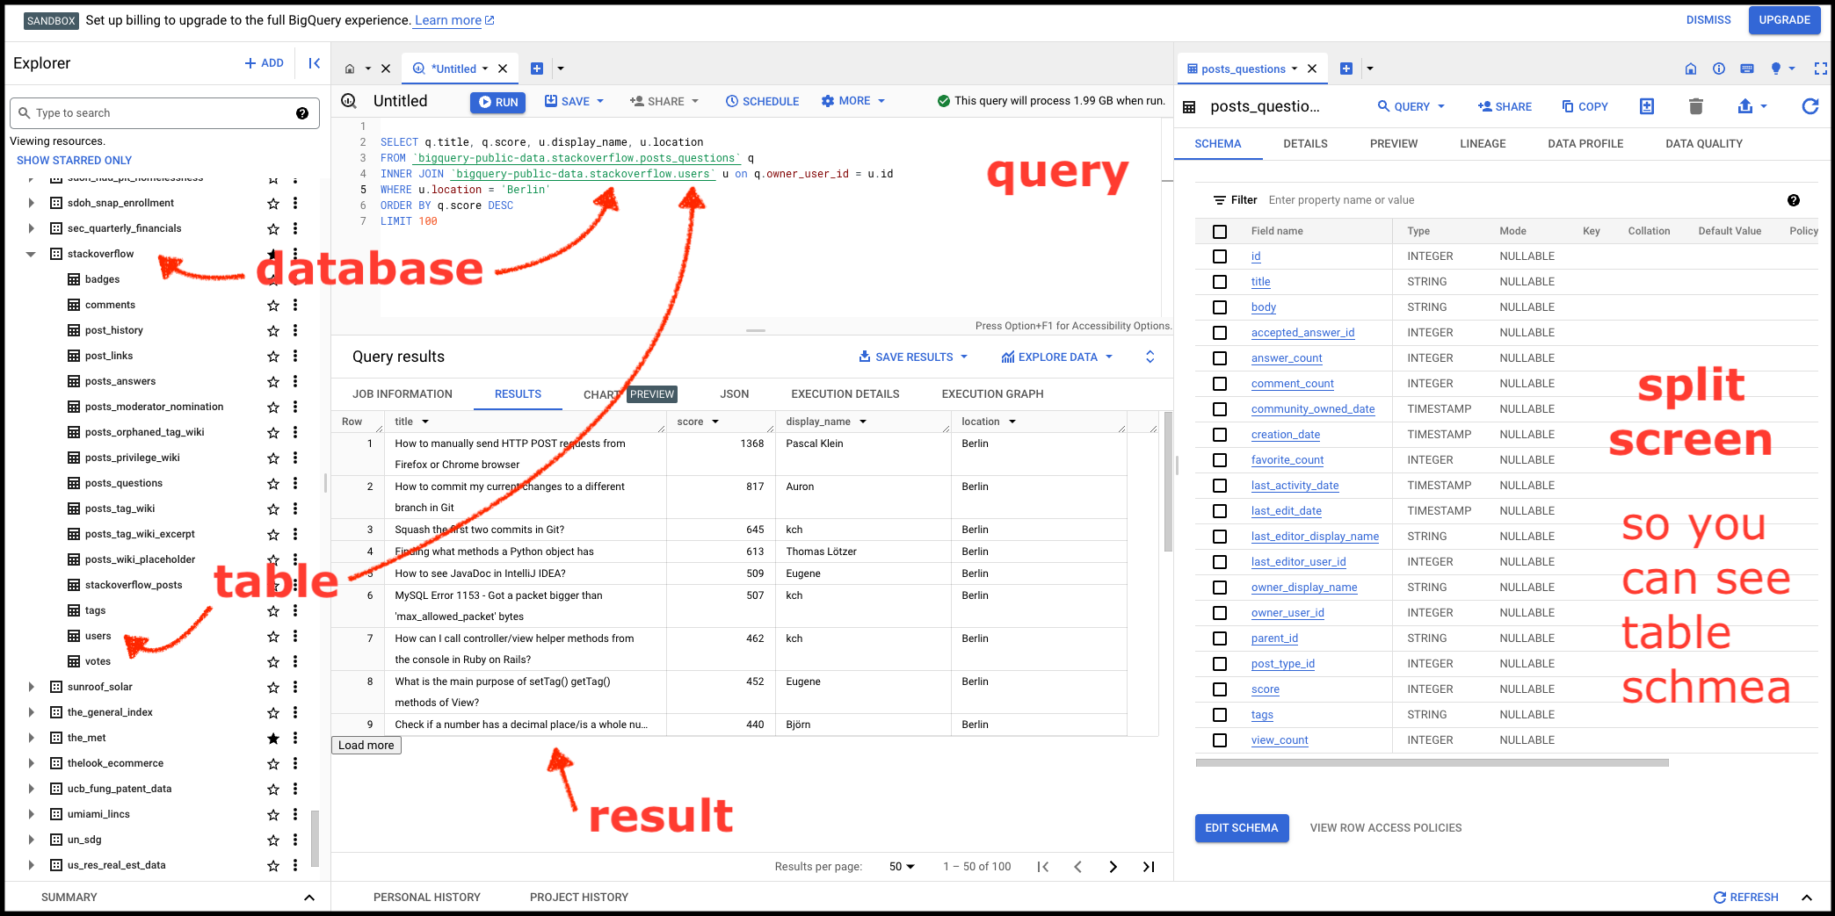Open keyboard shortcuts icon in top right
Image resolution: width=1835 pixels, height=916 pixels.
point(1747,69)
